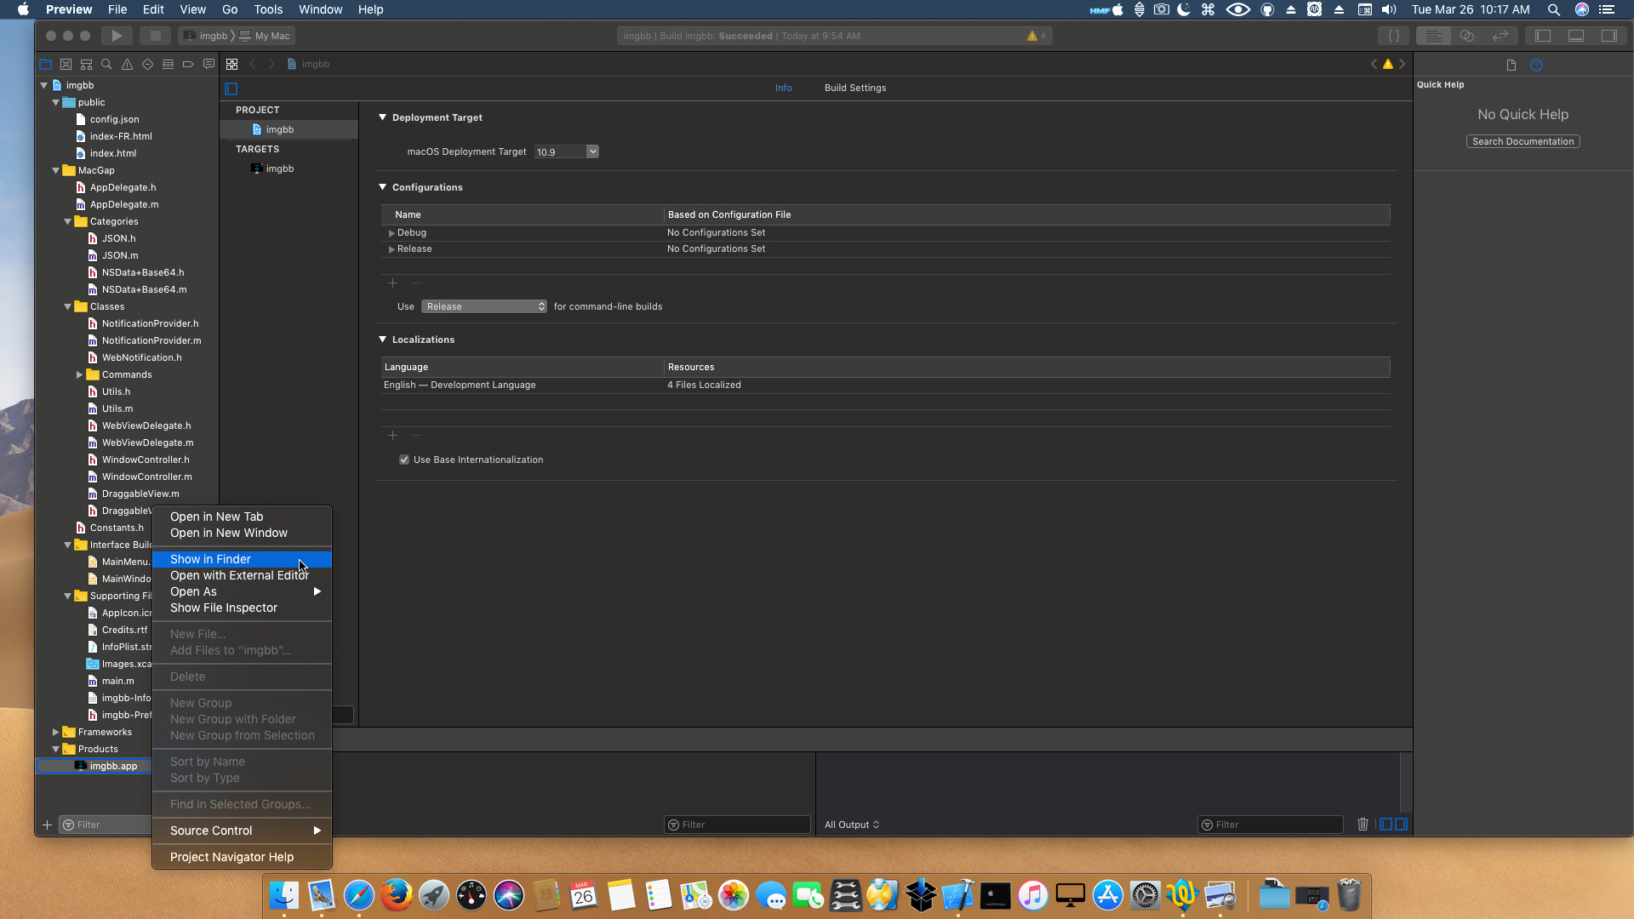The width and height of the screenshot is (1634, 919).
Task: Expand the Release configuration row
Action: (391, 249)
